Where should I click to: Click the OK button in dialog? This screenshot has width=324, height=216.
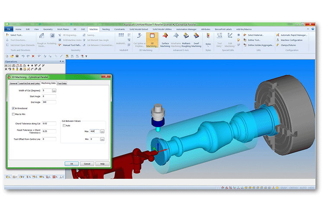(71, 164)
